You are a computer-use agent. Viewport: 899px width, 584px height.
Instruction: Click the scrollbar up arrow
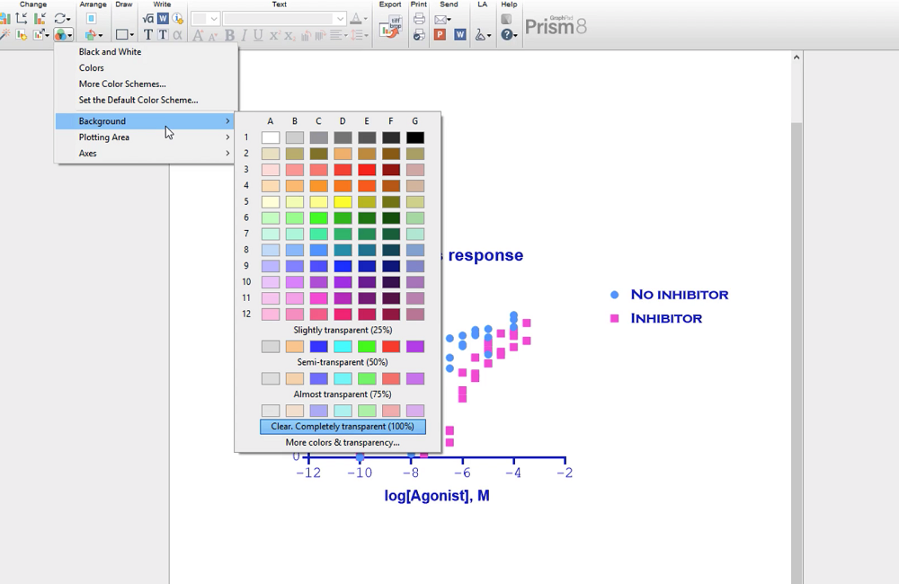click(x=797, y=58)
